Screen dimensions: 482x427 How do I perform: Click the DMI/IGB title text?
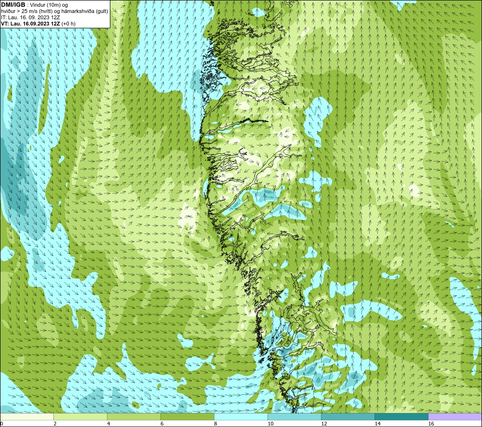pyautogui.click(x=13, y=5)
